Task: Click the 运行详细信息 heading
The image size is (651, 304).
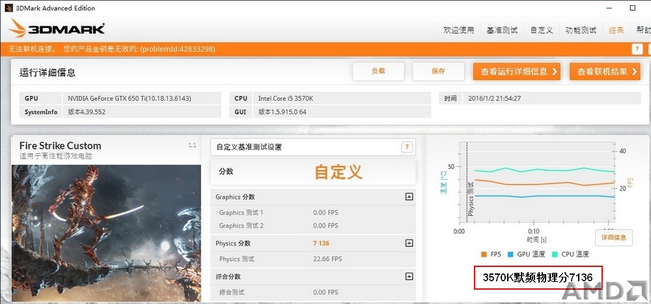Action: 48,73
